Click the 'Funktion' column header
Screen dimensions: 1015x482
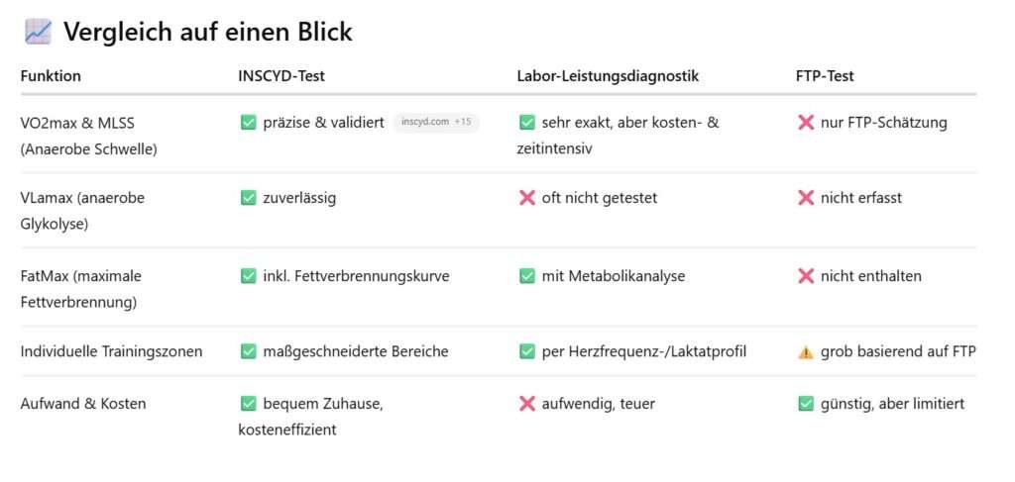[51, 76]
